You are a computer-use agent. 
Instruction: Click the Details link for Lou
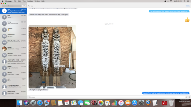click(x=187, y=6)
